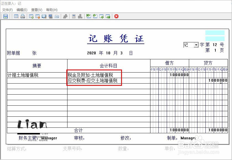232x160 pixels.
Task: Open the 文件(F) menu
Action: 7,10
